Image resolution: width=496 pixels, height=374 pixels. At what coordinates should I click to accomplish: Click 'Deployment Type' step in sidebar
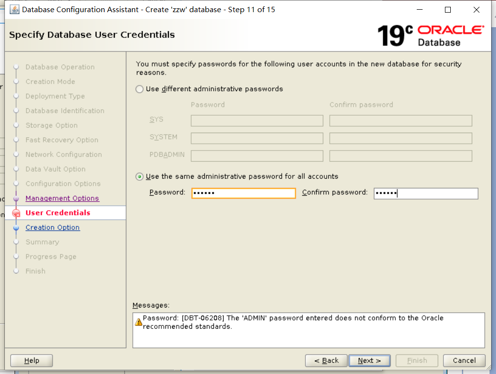55,96
